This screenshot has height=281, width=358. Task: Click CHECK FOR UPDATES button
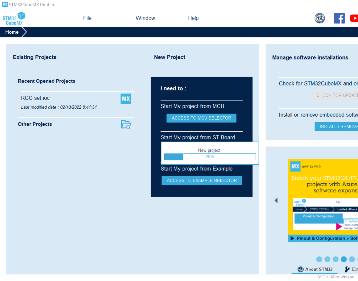[335, 95]
